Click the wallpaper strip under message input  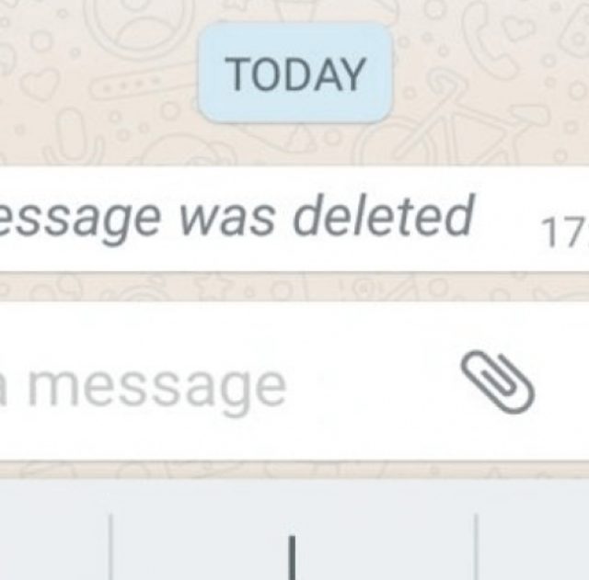pyautogui.click(x=294, y=470)
